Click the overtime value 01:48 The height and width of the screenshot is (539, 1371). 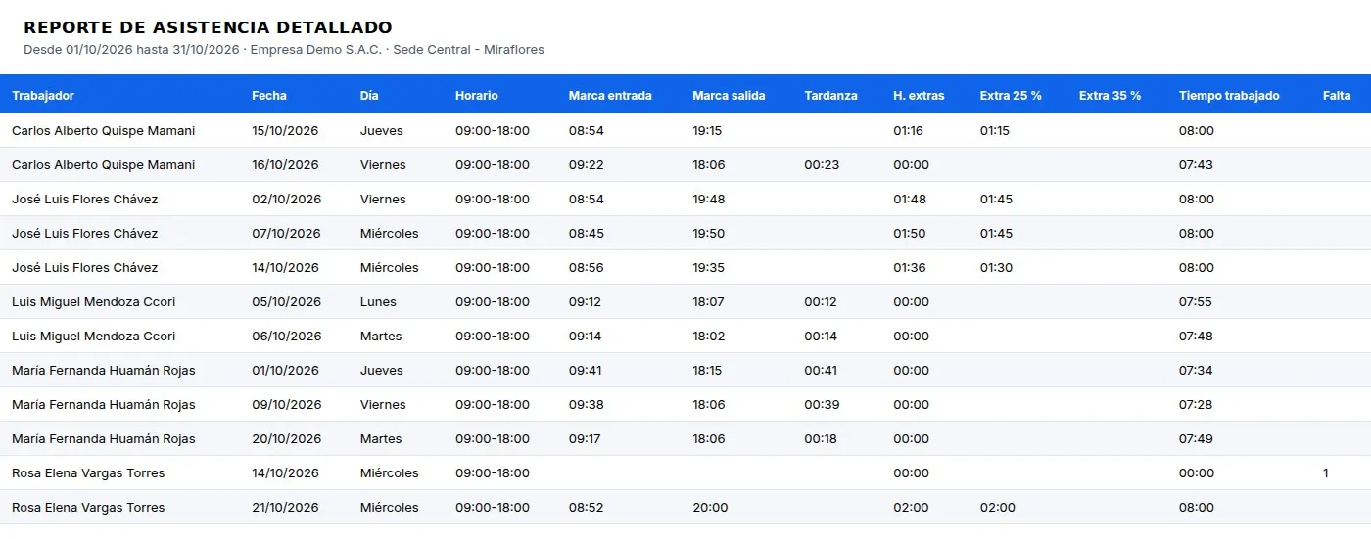pos(910,200)
